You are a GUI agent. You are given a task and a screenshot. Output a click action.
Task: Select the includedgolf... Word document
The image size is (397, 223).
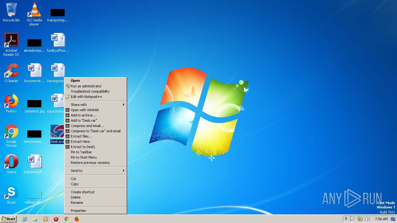pos(34,164)
